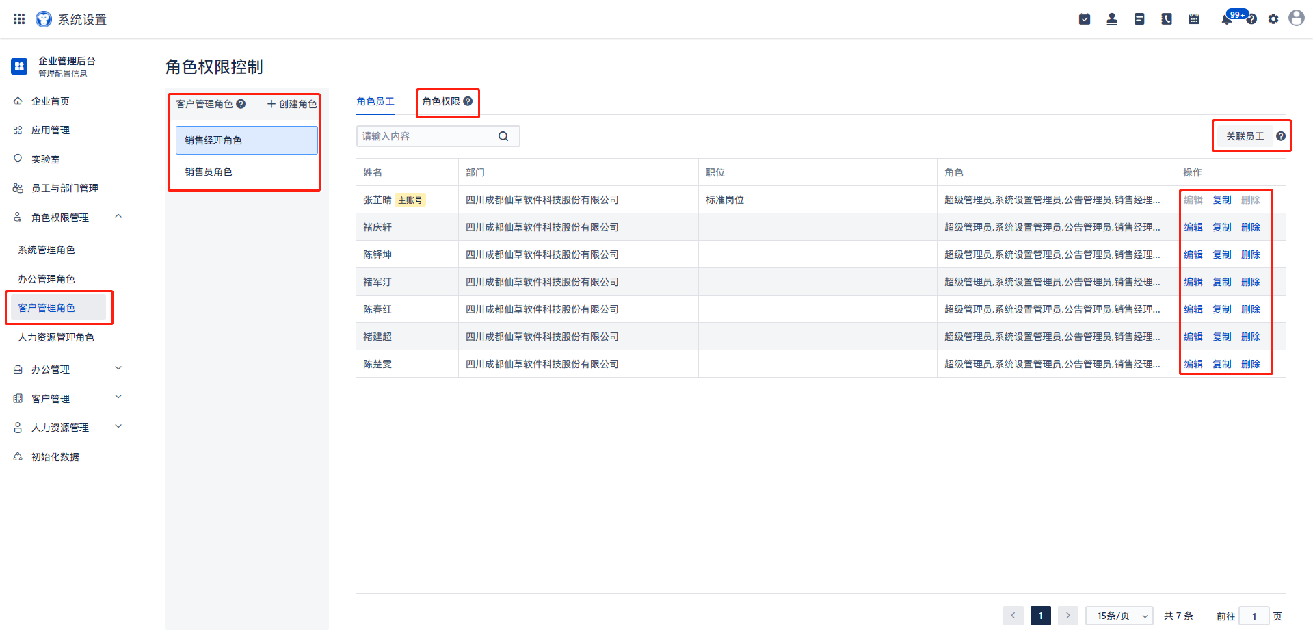
Task: Click 编辑 for 褚庆轩 row
Action: (x=1193, y=227)
